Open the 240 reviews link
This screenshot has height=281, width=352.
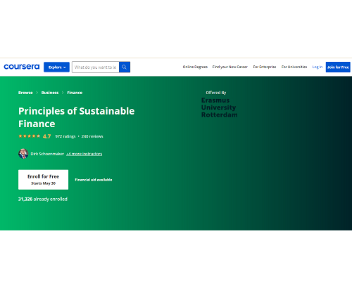[x=92, y=136]
